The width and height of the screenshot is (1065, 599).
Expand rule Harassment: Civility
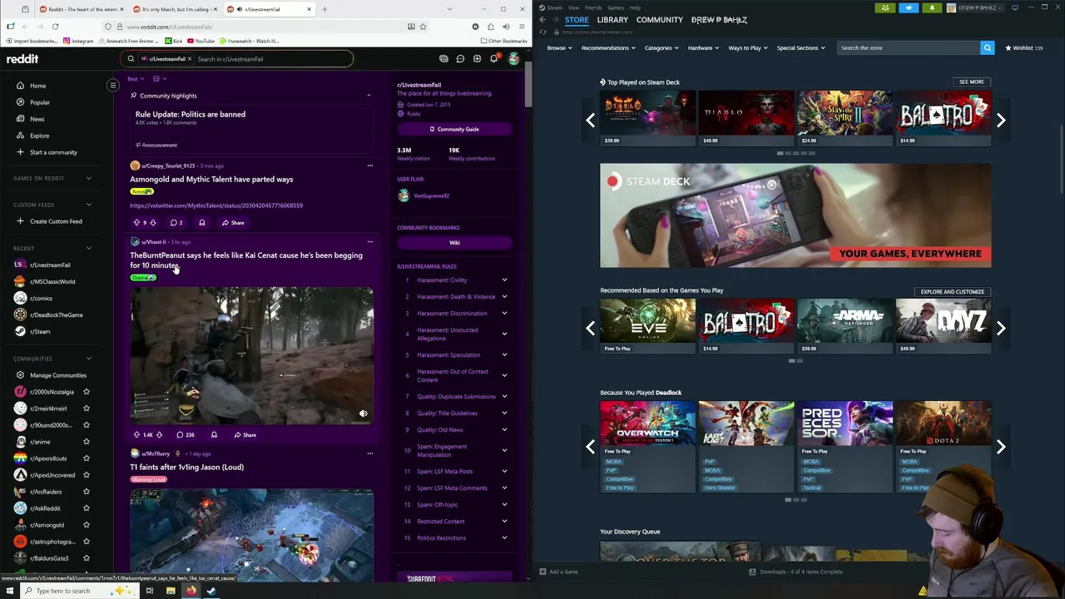504,280
